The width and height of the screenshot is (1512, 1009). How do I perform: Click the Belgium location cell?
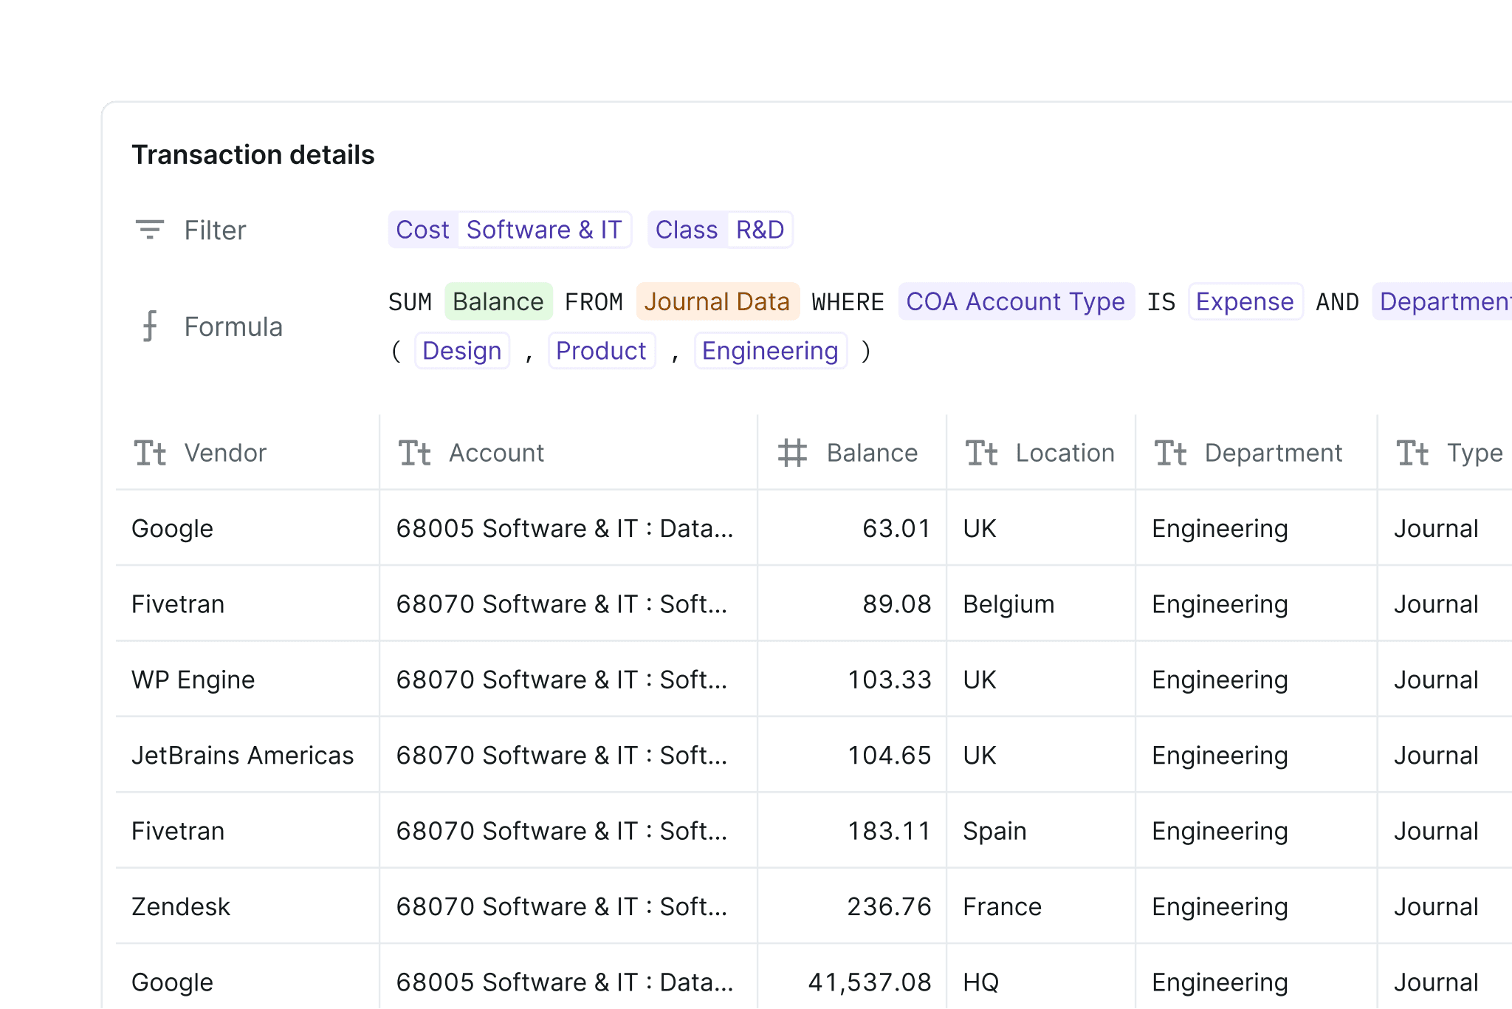tap(1041, 604)
